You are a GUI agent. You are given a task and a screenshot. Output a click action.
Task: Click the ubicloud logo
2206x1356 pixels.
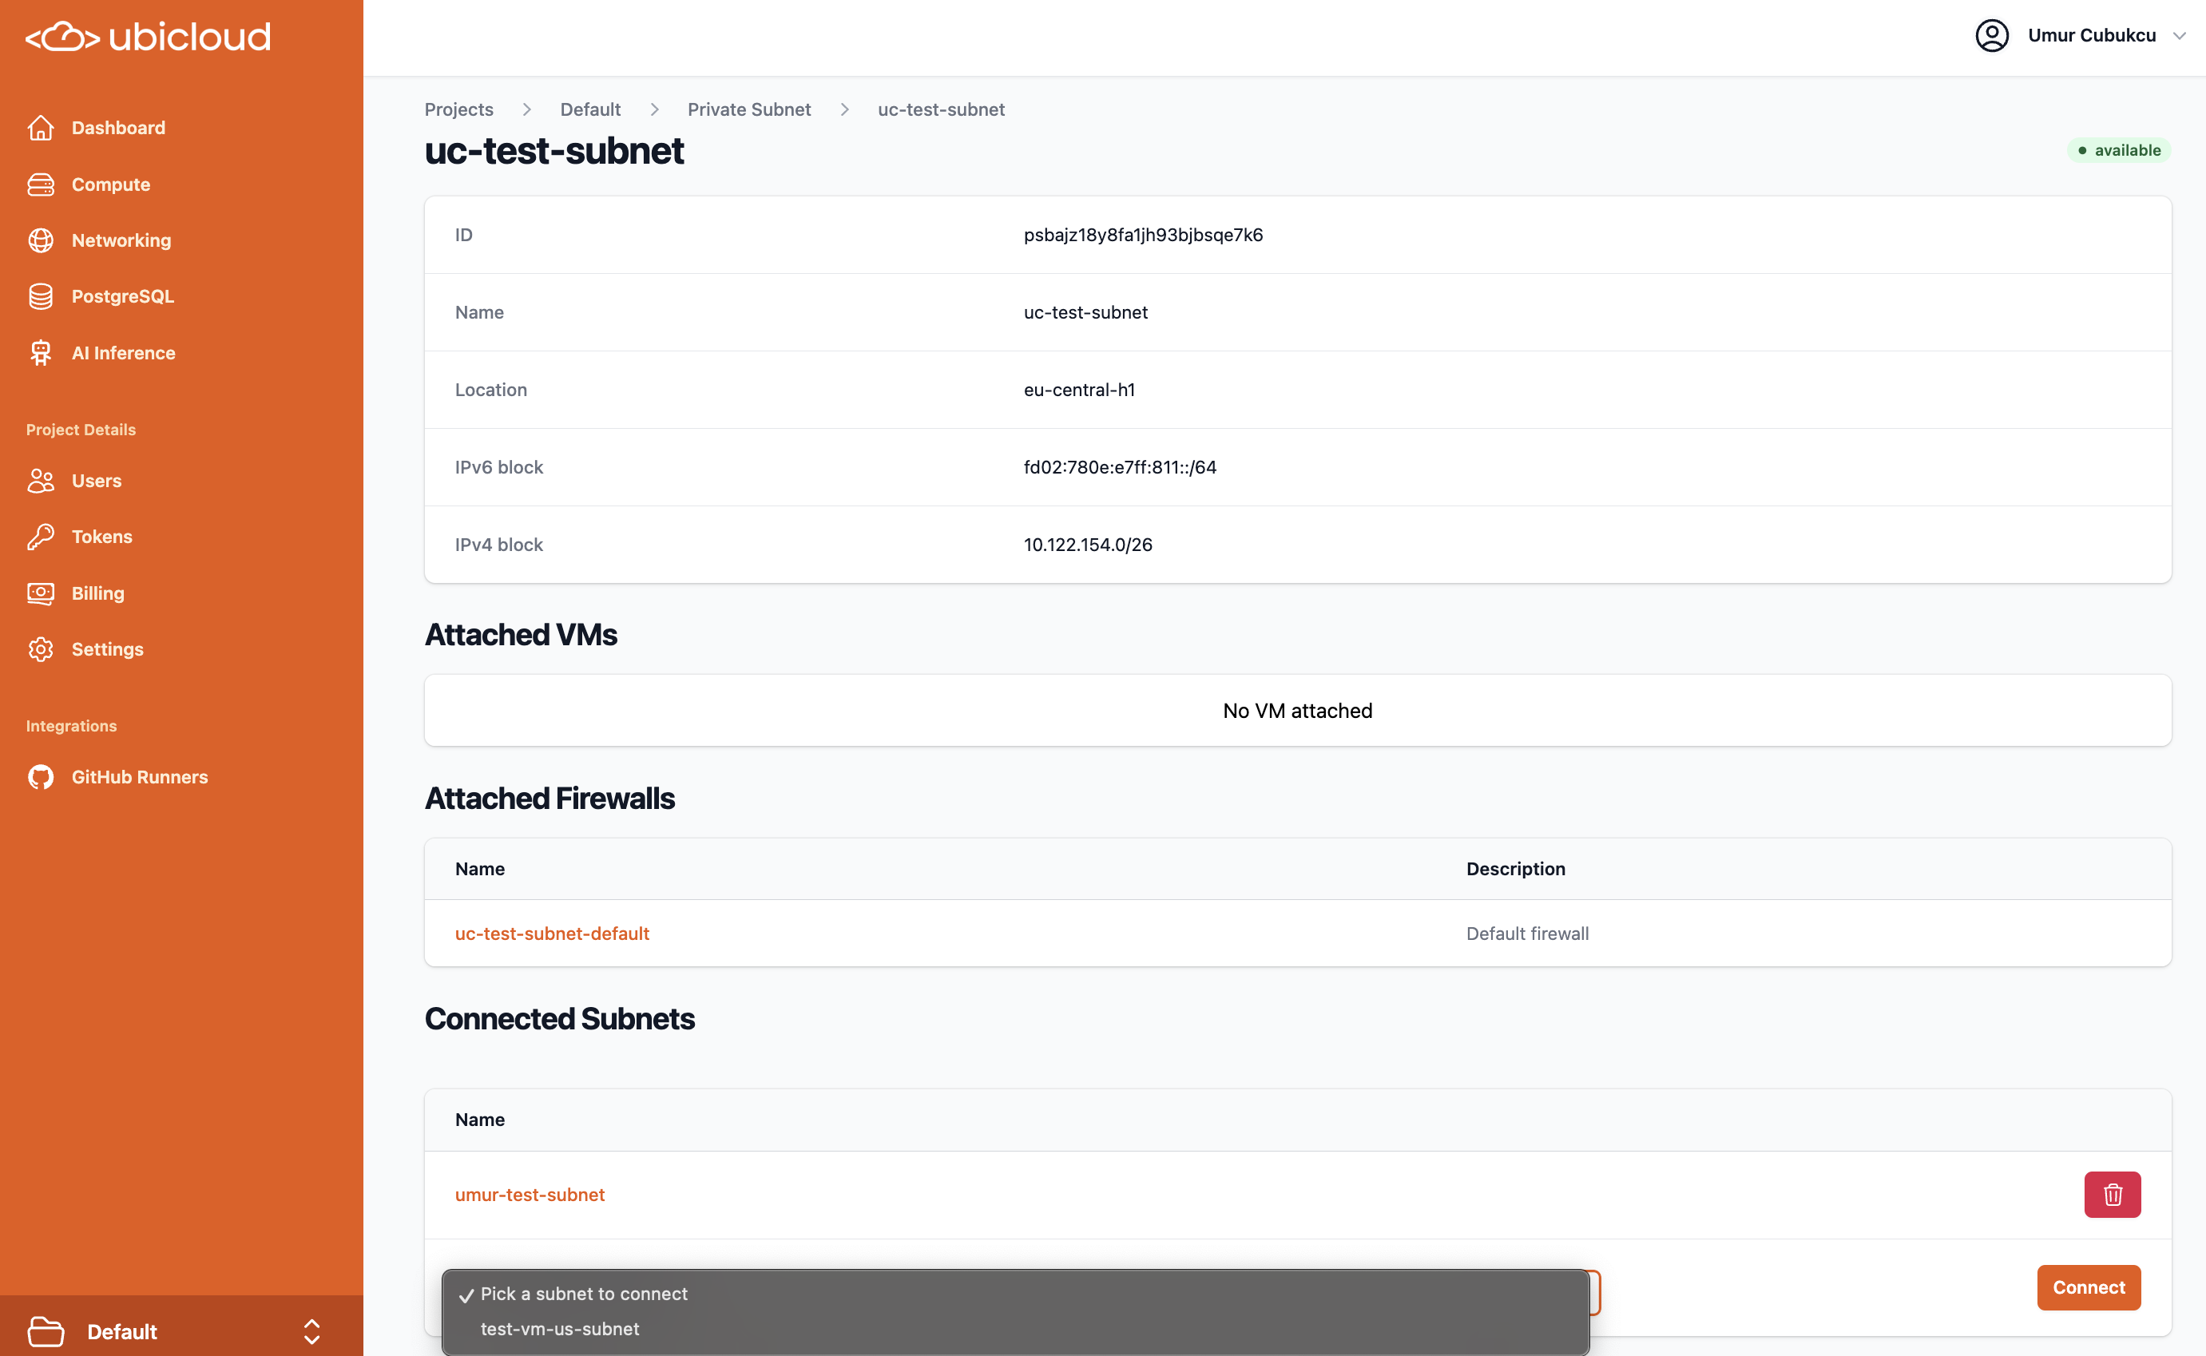coord(148,37)
